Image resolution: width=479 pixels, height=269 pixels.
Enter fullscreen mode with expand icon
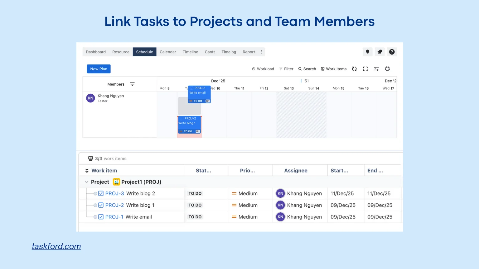click(365, 69)
